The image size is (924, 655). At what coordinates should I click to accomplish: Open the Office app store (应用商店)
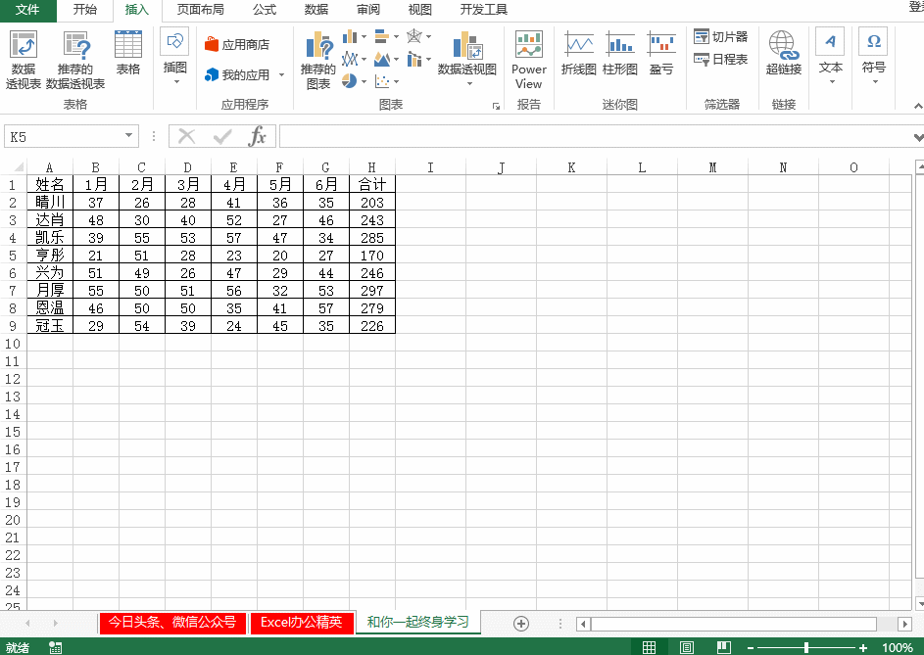(237, 45)
